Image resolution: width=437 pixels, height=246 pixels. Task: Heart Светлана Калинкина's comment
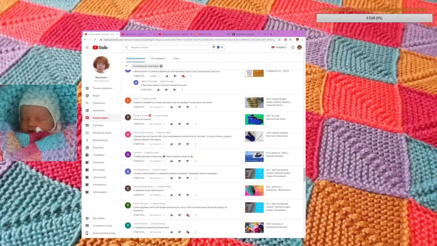click(x=187, y=195)
